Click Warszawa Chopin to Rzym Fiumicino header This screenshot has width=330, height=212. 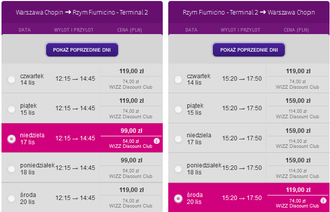(82, 13)
